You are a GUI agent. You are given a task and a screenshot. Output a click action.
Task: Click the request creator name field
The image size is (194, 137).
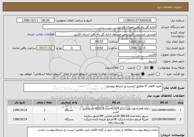pos(106,34)
